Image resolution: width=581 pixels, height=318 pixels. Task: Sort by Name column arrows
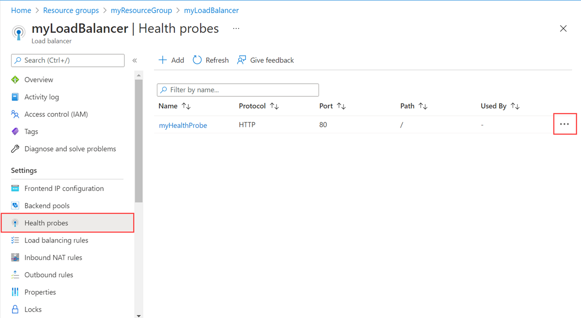(186, 106)
